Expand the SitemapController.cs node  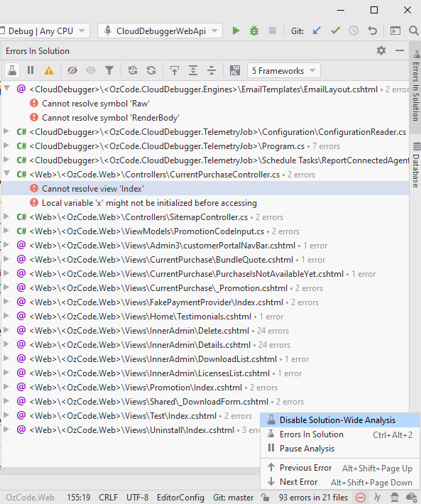pos(6,217)
